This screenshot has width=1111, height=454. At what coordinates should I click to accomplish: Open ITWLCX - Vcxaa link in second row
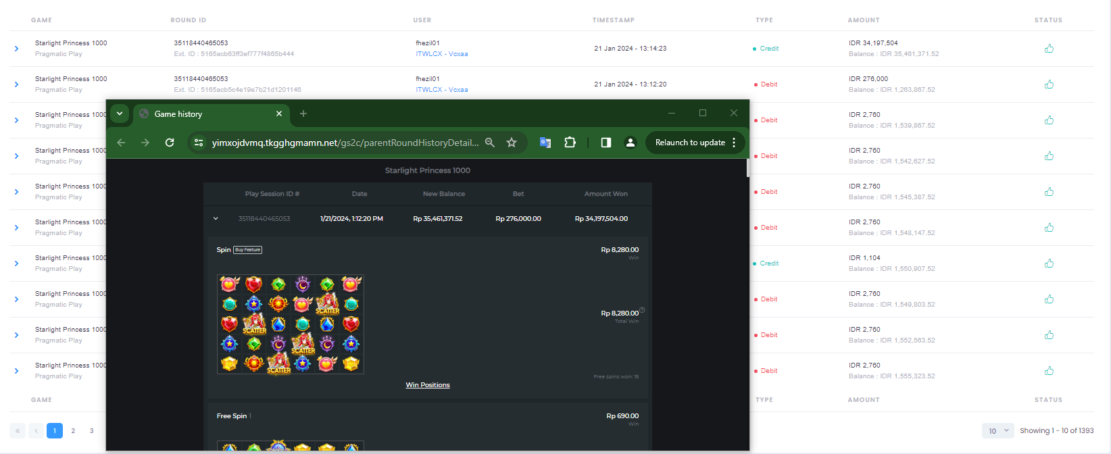coord(442,90)
